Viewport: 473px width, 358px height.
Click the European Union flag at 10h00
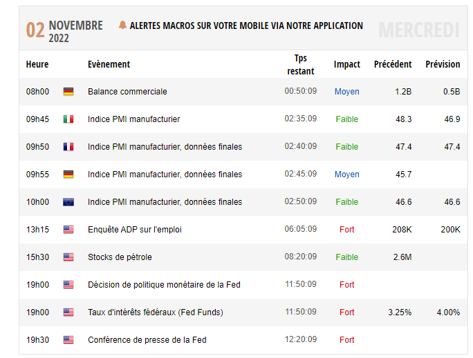(x=68, y=202)
